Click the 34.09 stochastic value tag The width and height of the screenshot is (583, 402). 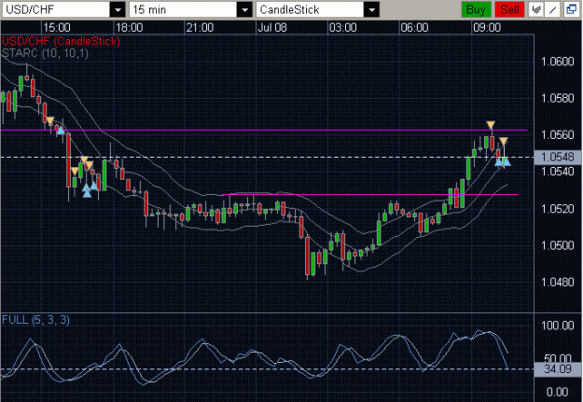click(557, 369)
